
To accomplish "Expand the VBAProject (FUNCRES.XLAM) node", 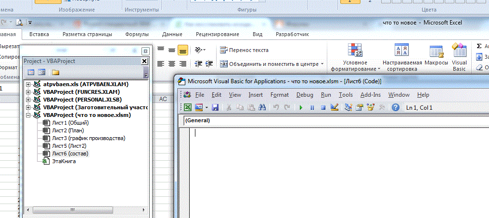I will pyautogui.click(x=28, y=92).
